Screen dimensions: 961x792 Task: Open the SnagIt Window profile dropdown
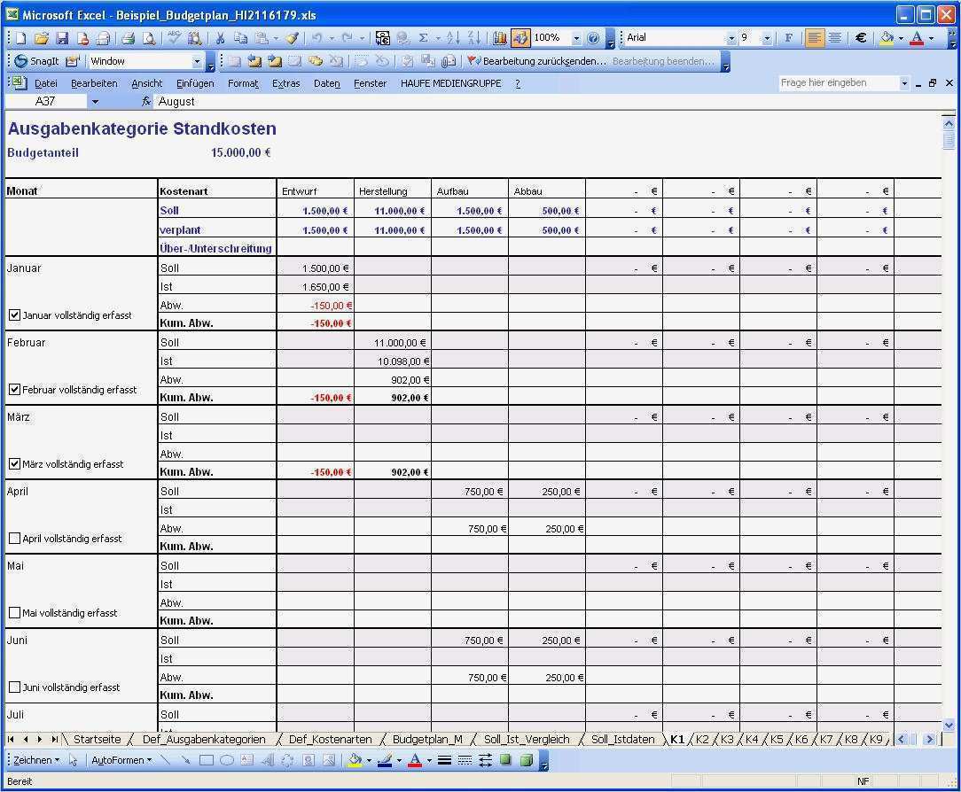coord(197,61)
